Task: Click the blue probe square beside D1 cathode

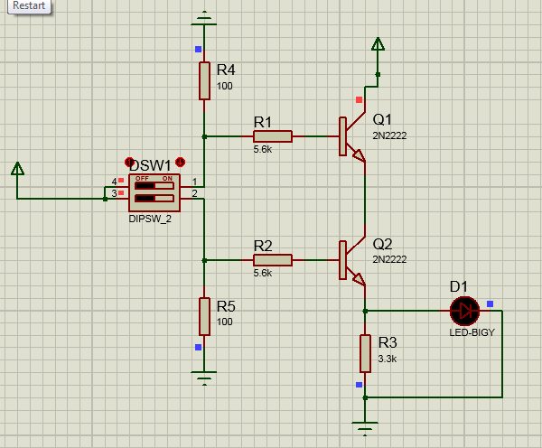Action: click(490, 303)
